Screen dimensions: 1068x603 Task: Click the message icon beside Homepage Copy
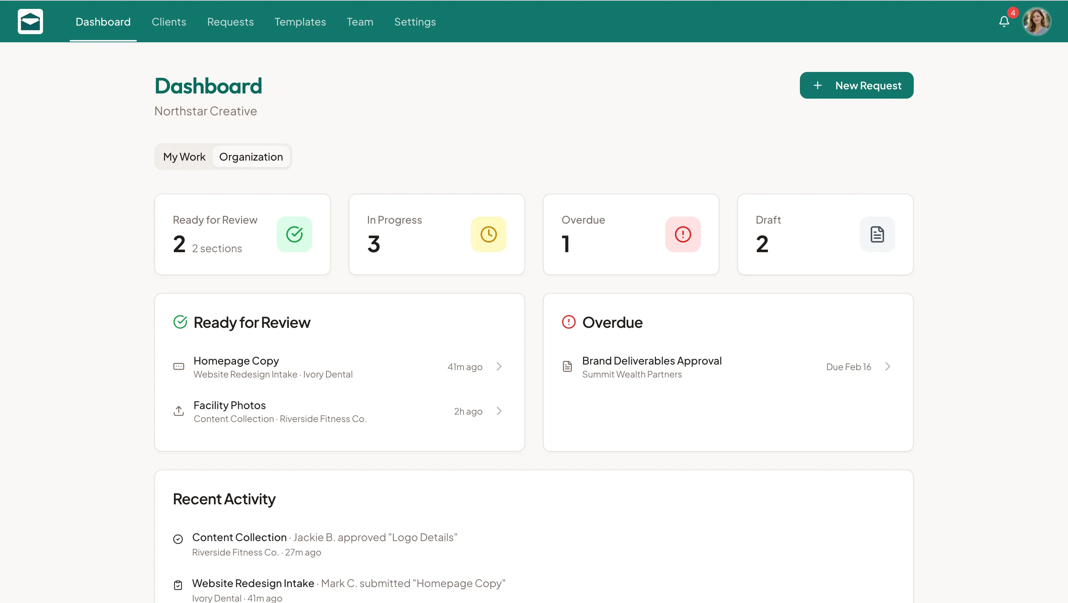pyautogui.click(x=178, y=366)
